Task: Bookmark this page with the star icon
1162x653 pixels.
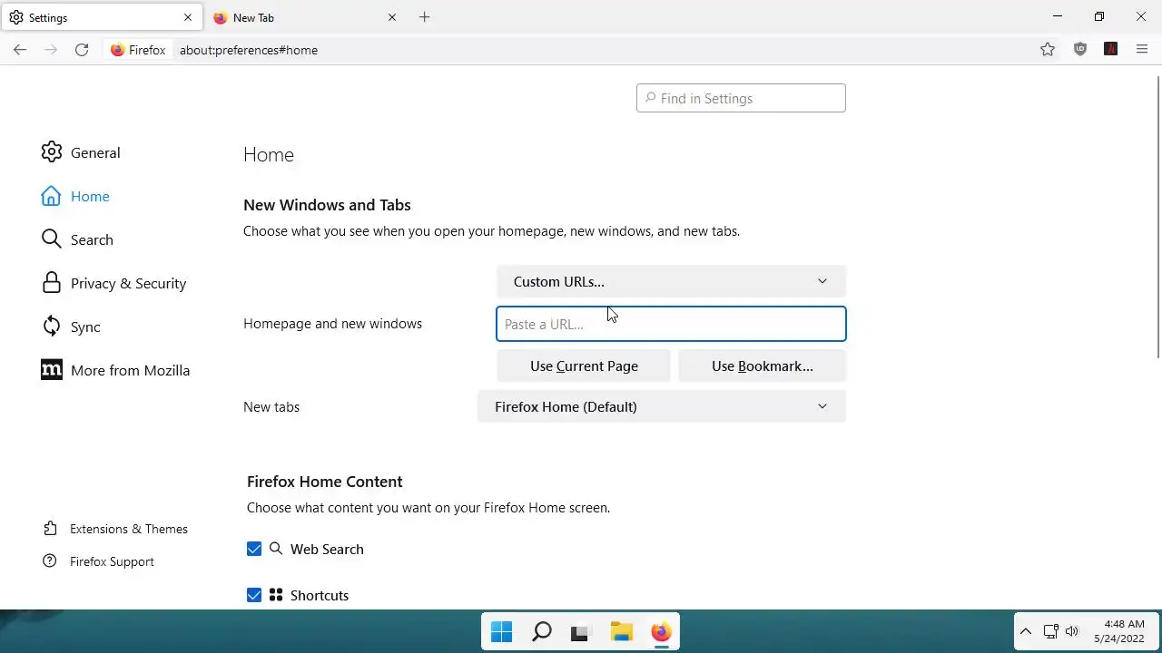Action: coord(1048,50)
